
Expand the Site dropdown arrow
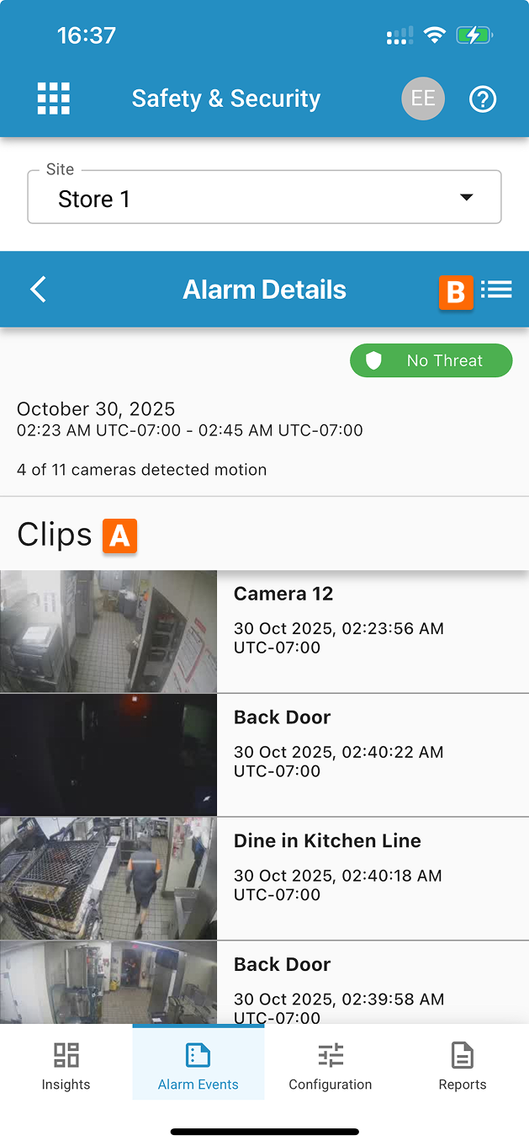467,198
